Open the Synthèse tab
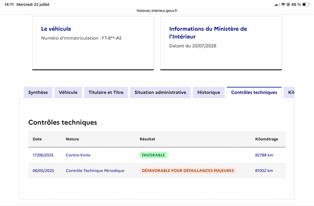The height and width of the screenshot is (206, 314). click(38, 92)
